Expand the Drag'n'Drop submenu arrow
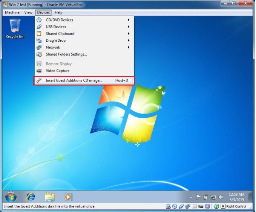 (x=129, y=40)
